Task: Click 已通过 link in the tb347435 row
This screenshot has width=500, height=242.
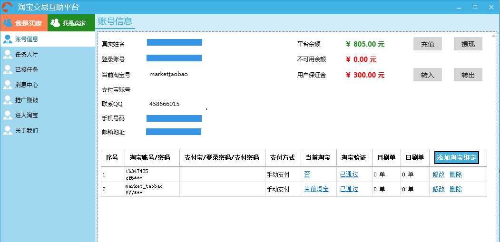Action: click(349, 174)
